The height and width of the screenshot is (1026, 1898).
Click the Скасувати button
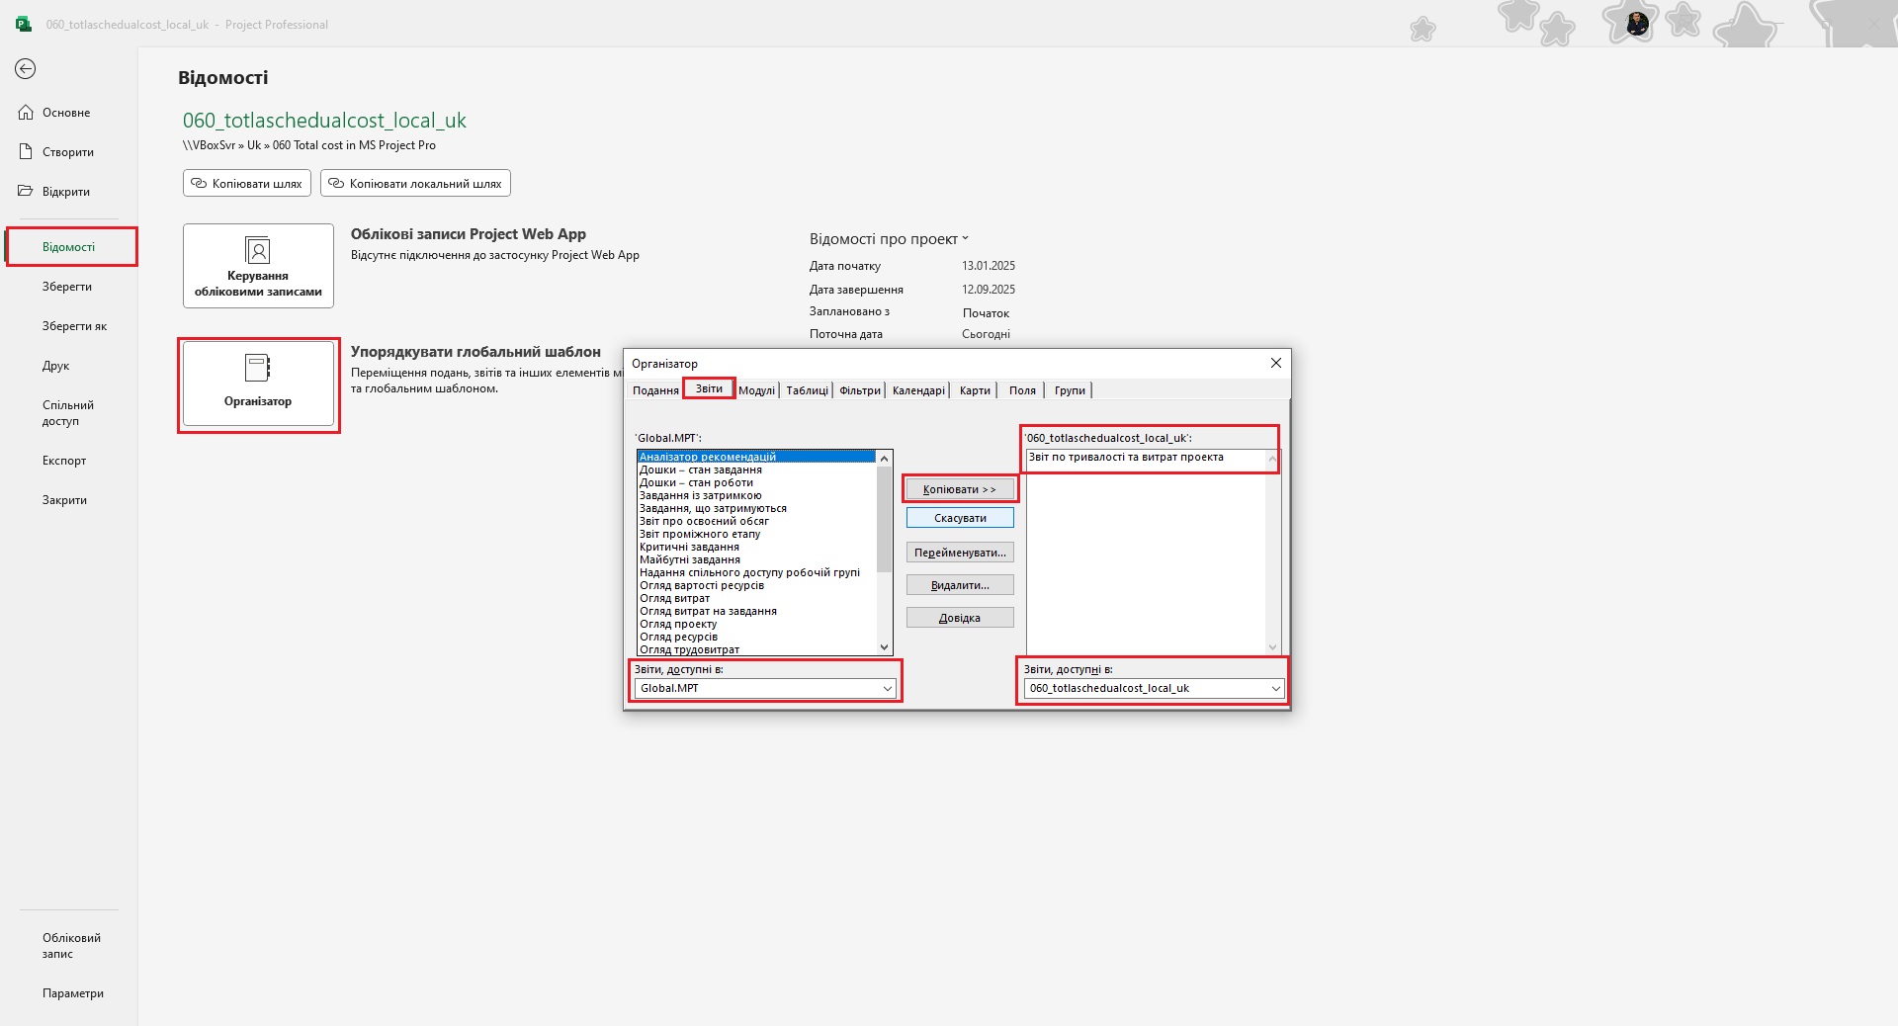pos(960,518)
